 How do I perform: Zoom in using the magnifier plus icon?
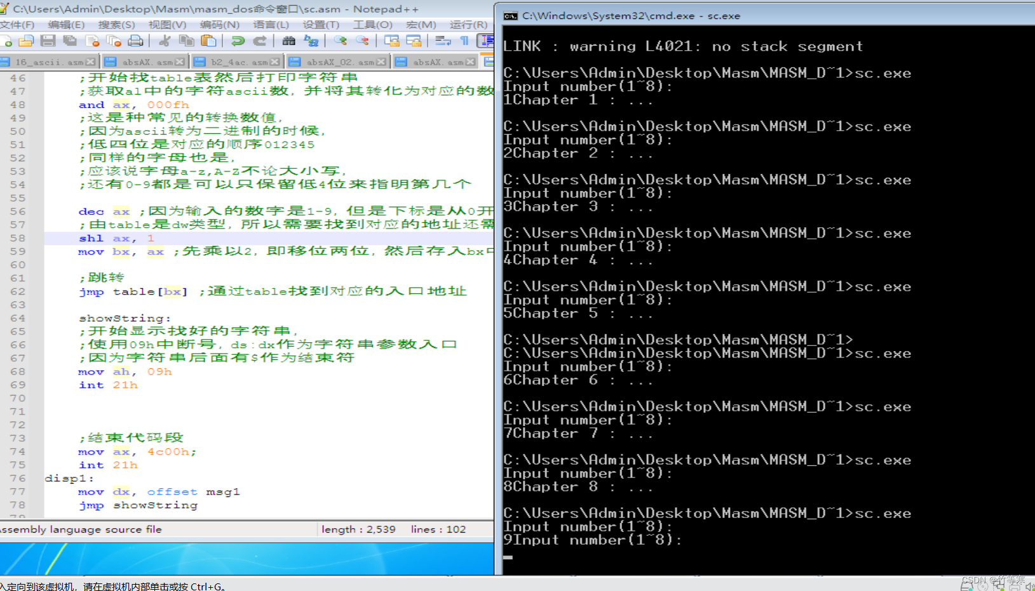click(341, 41)
